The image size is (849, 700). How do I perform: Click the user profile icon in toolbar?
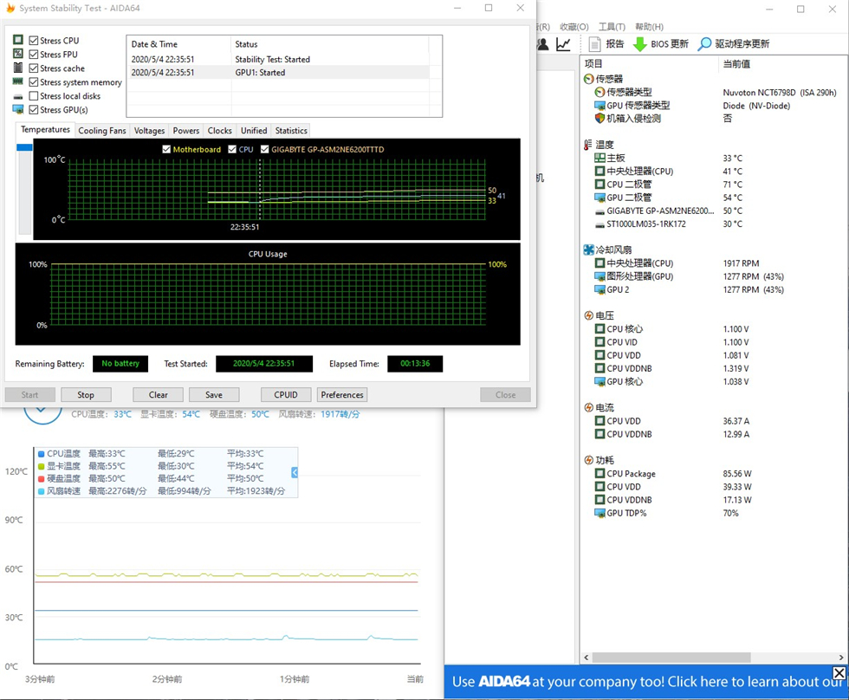[x=543, y=44]
